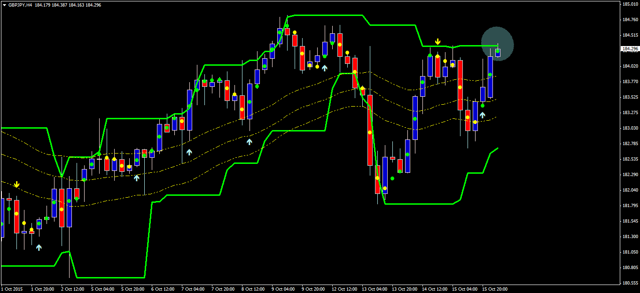Viewport: 640px width, 293px height.
Task: Click the 13 Oct 04:00 time label
Action: pos(375,289)
